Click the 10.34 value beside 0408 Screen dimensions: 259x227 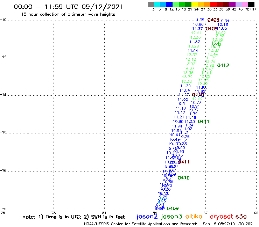[x=224, y=21]
